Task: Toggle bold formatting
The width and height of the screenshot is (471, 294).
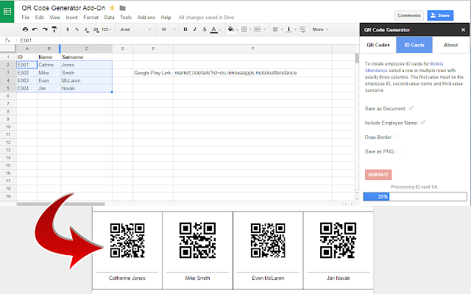Action: click(x=185, y=29)
